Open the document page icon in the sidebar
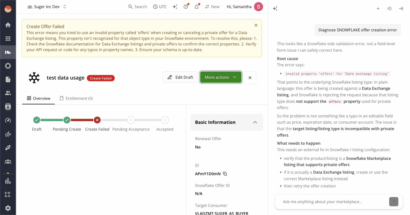 click(x=8, y=79)
